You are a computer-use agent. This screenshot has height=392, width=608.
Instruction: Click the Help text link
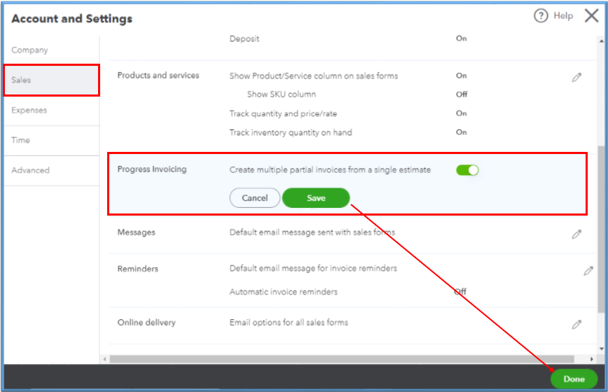point(563,16)
